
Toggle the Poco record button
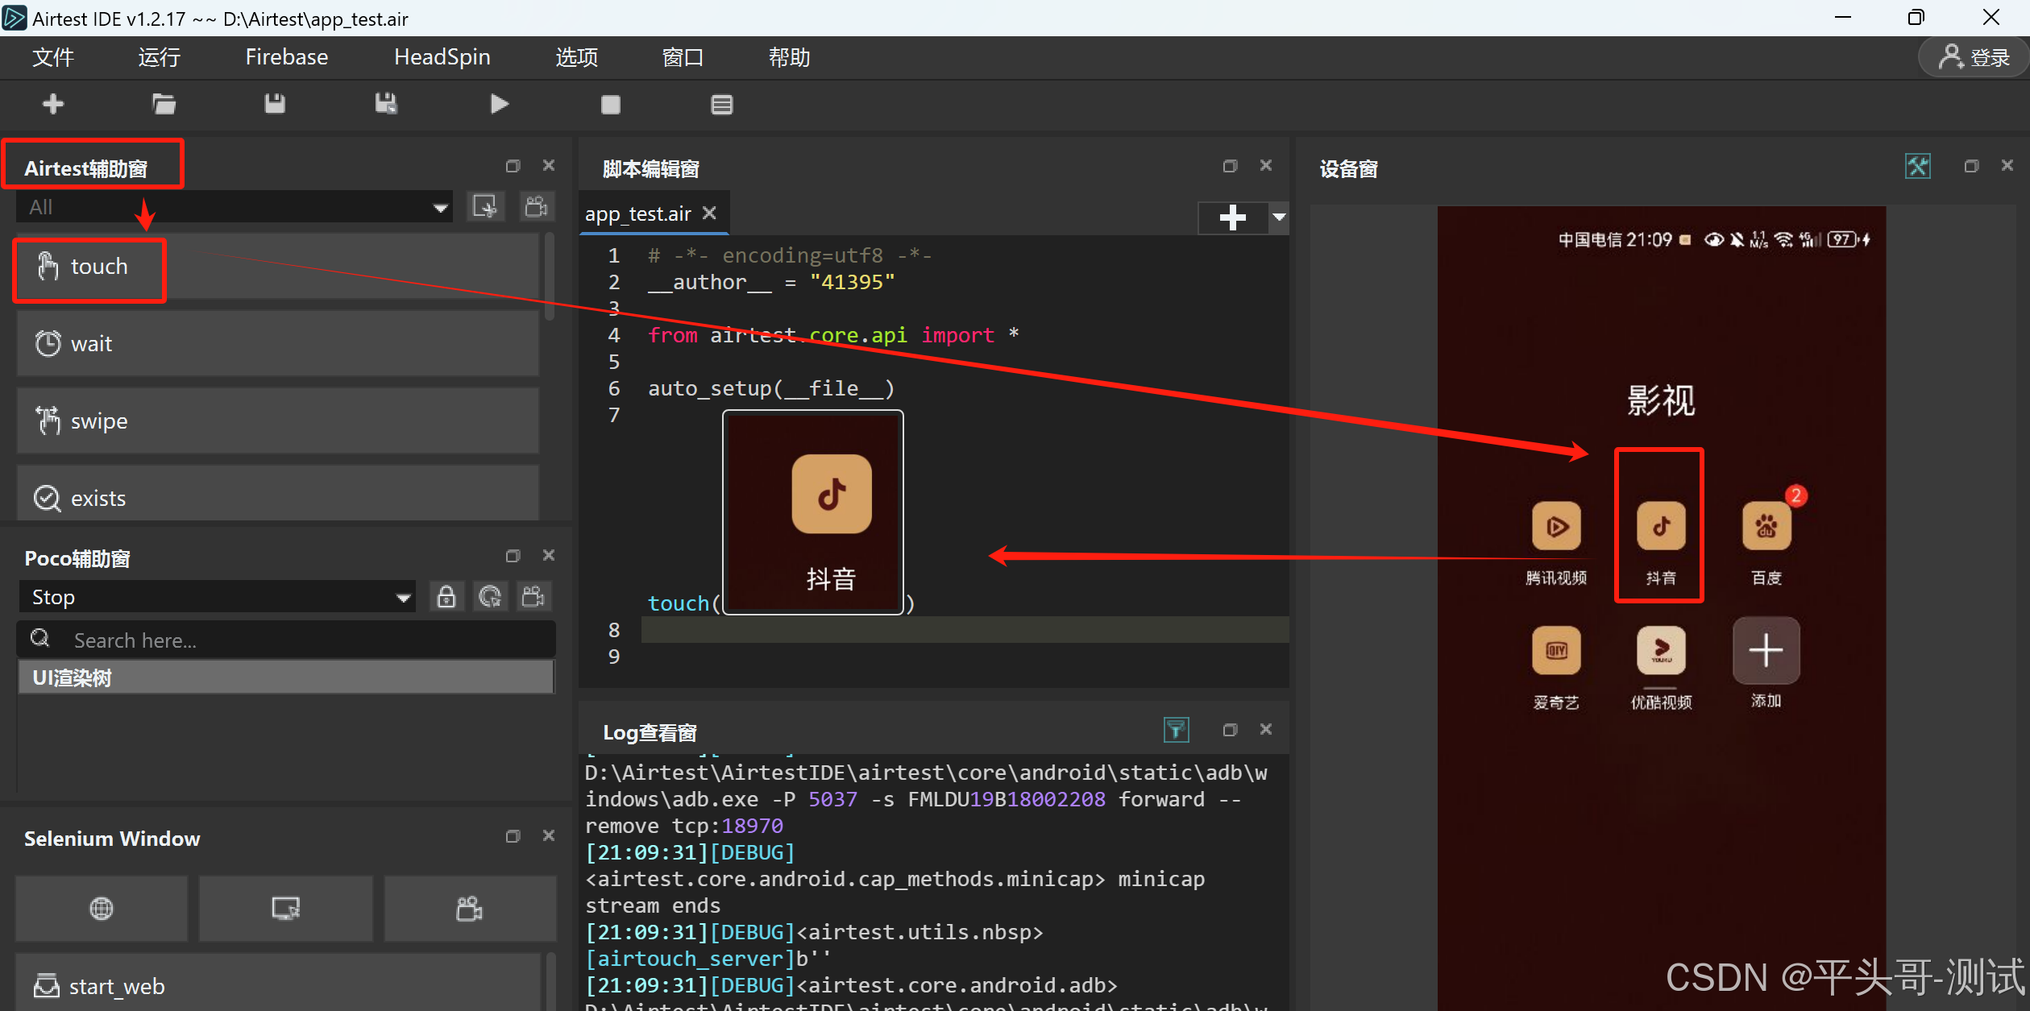click(533, 597)
